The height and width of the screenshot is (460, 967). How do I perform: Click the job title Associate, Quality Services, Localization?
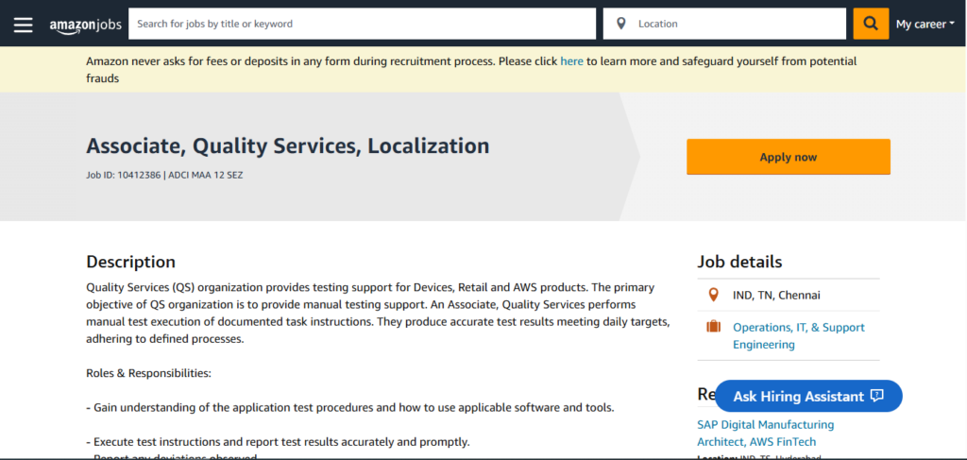287,145
